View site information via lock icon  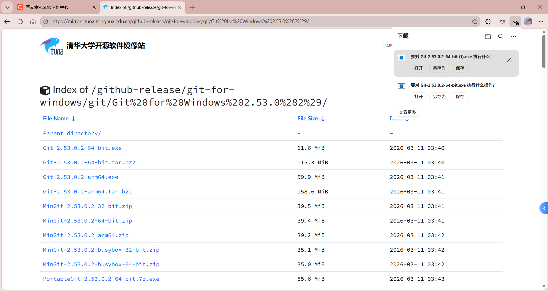pyautogui.click(x=46, y=21)
